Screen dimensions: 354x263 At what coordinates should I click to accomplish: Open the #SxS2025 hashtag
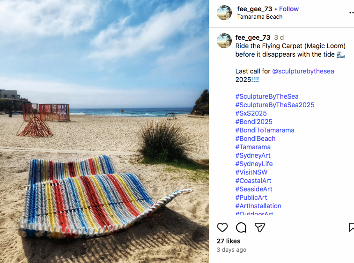click(251, 113)
